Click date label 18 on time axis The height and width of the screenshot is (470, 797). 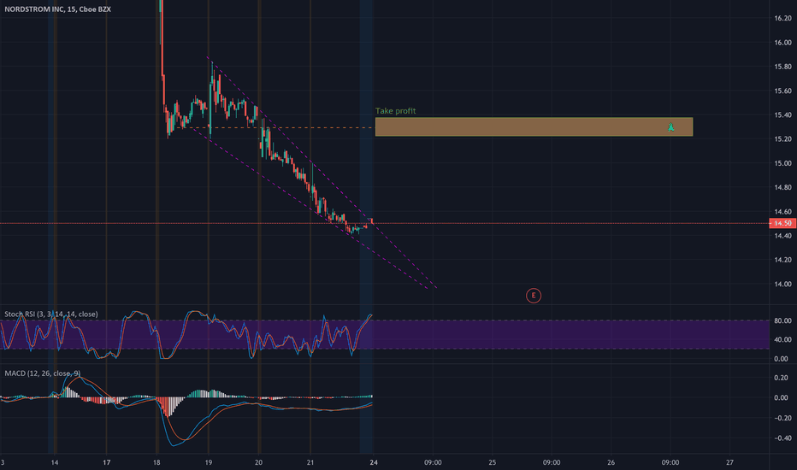tap(156, 462)
